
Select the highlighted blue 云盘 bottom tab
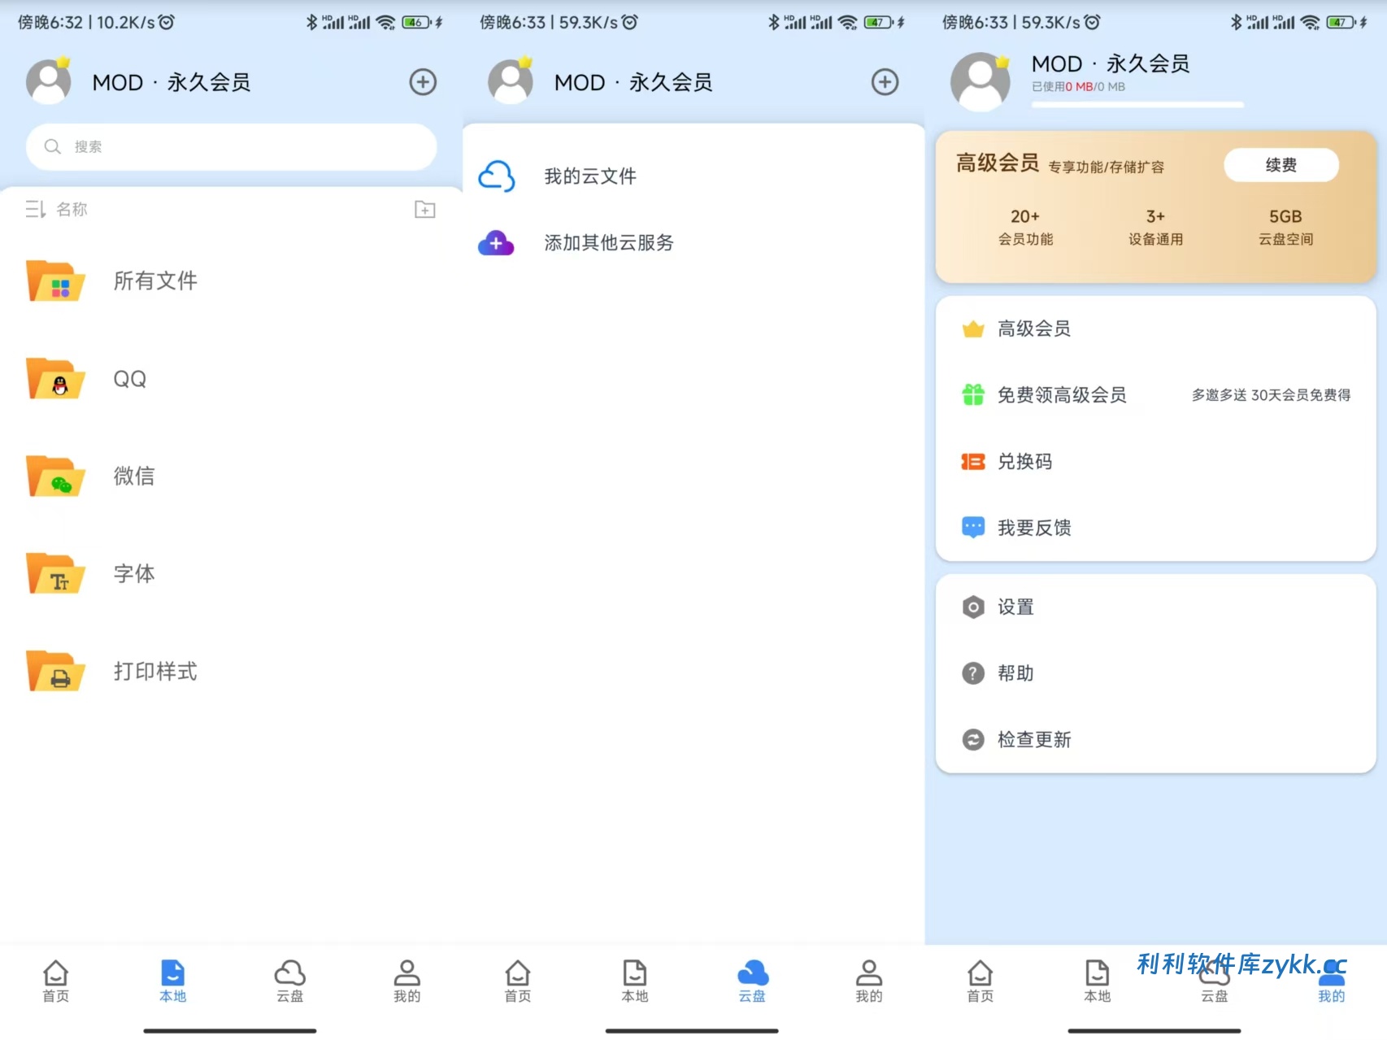click(752, 981)
